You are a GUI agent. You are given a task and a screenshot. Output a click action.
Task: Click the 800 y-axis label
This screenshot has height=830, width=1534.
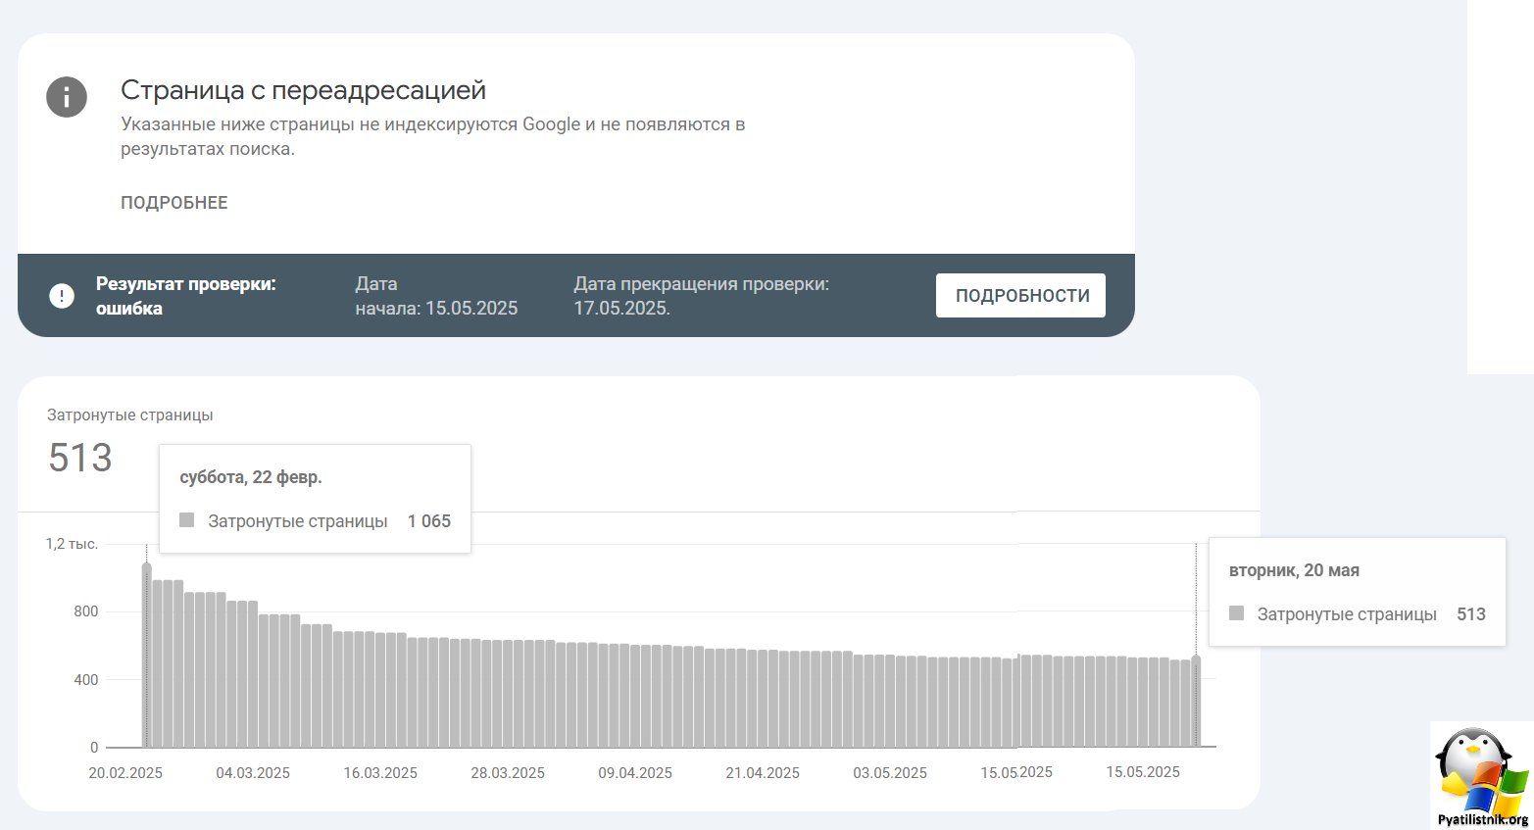click(86, 611)
